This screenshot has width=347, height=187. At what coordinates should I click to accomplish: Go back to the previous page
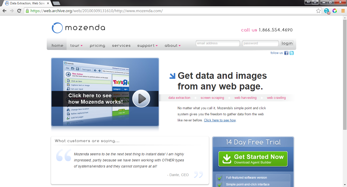pos(4,11)
